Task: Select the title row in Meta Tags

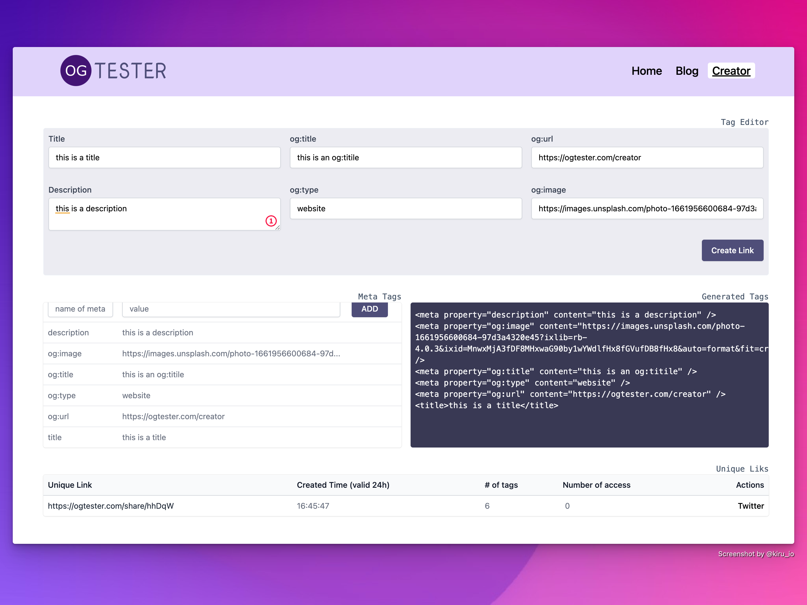Action: (x=222, y=438)
